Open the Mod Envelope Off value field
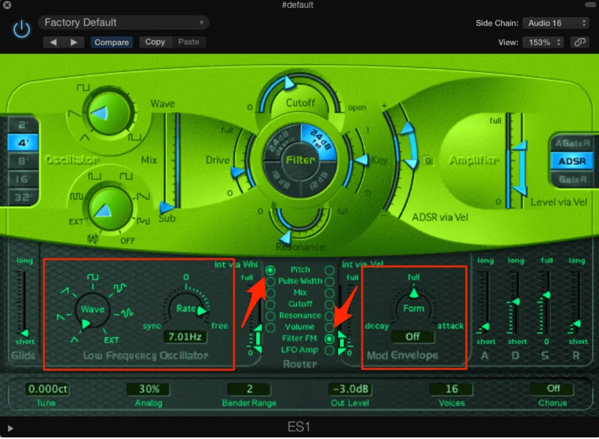 (x=413, y=336)
